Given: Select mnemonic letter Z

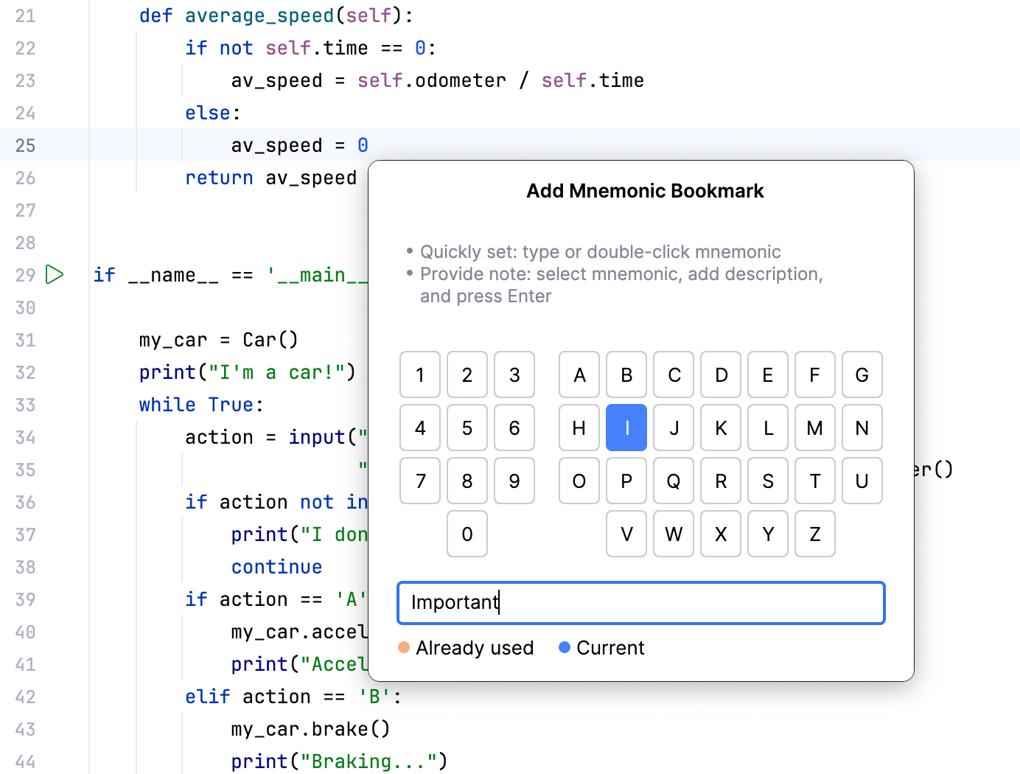Looking at the screenshot, I should tap(814, 534).
